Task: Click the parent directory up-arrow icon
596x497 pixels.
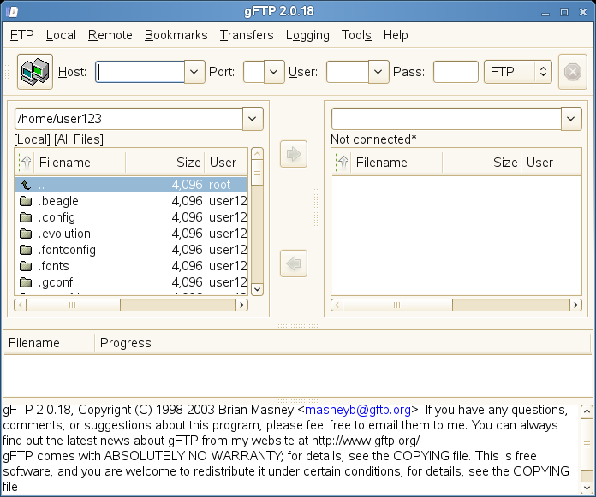Action: 26,185
